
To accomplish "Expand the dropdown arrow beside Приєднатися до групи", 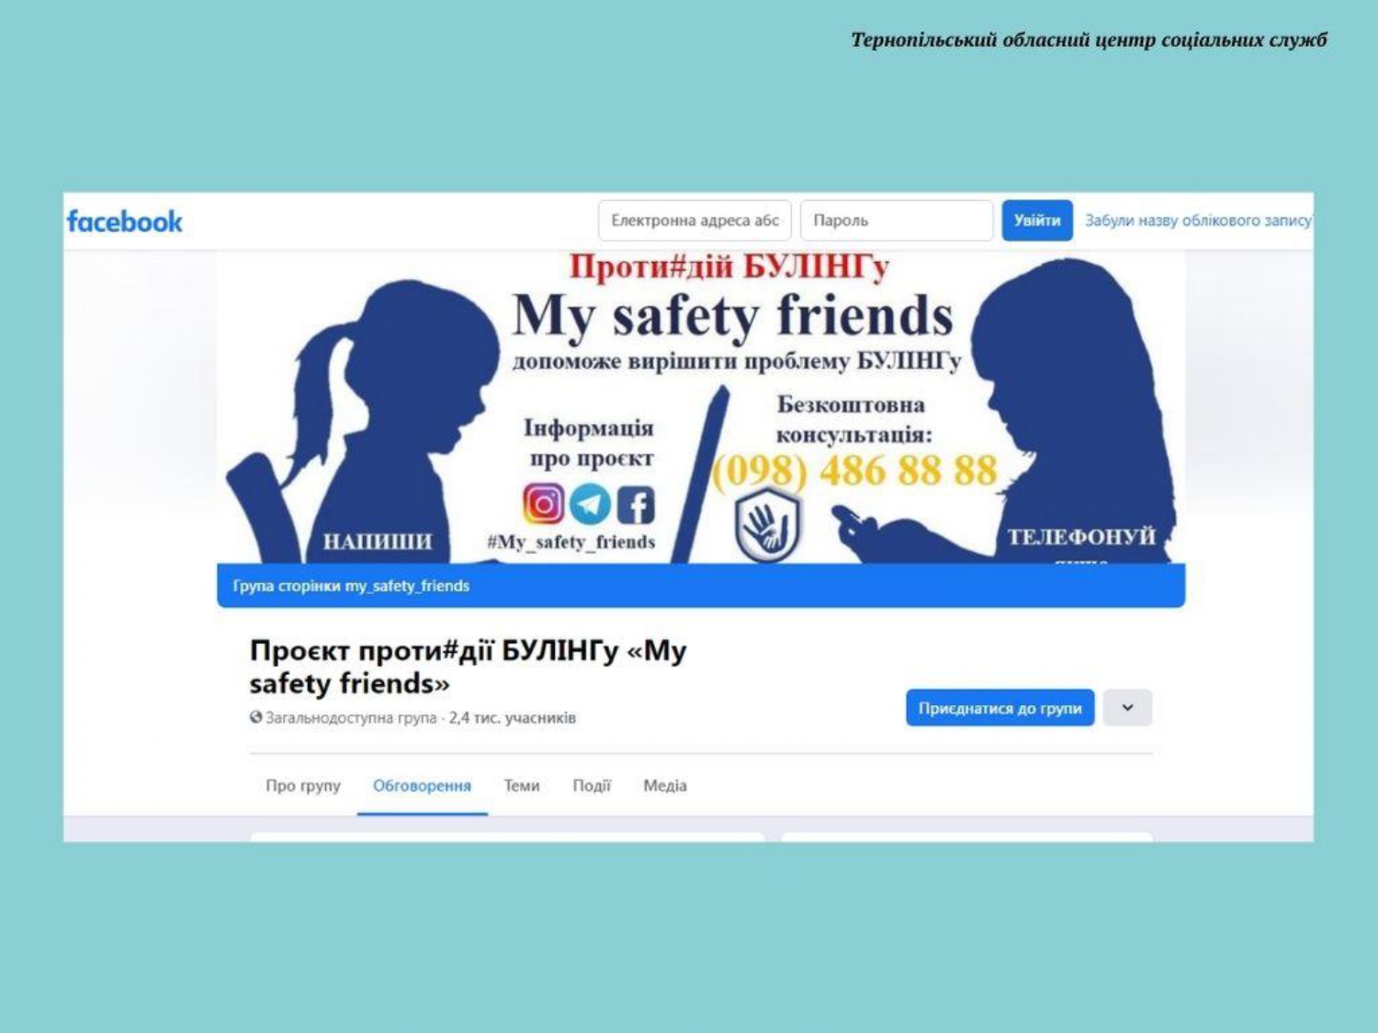I will click(x=1127, y=708).
